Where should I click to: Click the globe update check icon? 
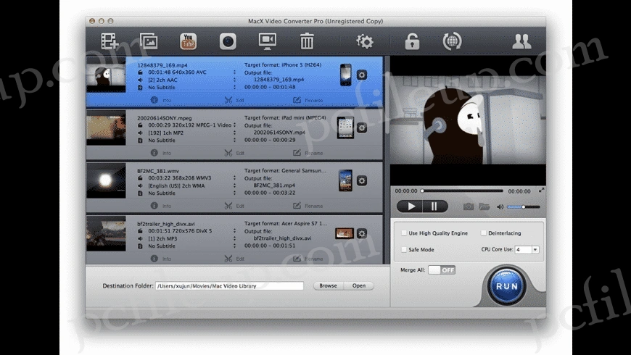tap(453, 42)
